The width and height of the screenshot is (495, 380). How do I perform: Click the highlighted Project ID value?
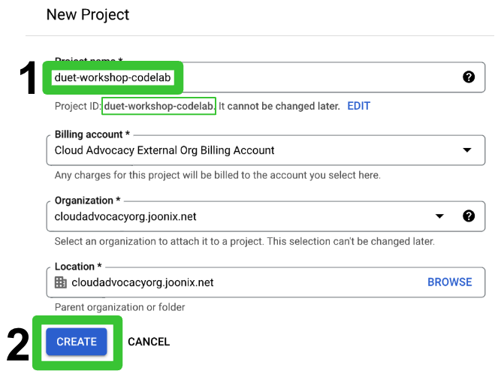159,106
